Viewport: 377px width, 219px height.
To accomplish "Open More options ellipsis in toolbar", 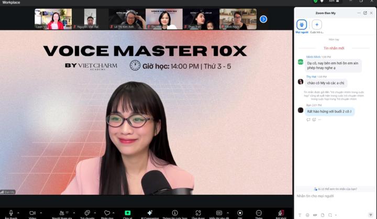I will coord(259,213).
